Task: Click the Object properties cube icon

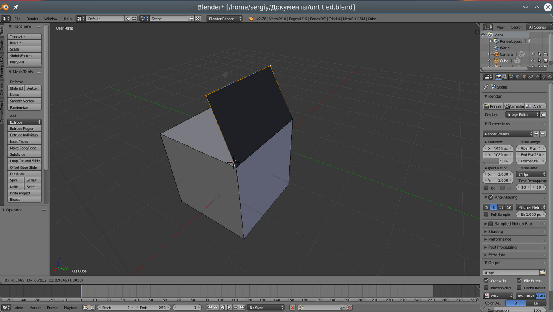Action: (524, 77)
